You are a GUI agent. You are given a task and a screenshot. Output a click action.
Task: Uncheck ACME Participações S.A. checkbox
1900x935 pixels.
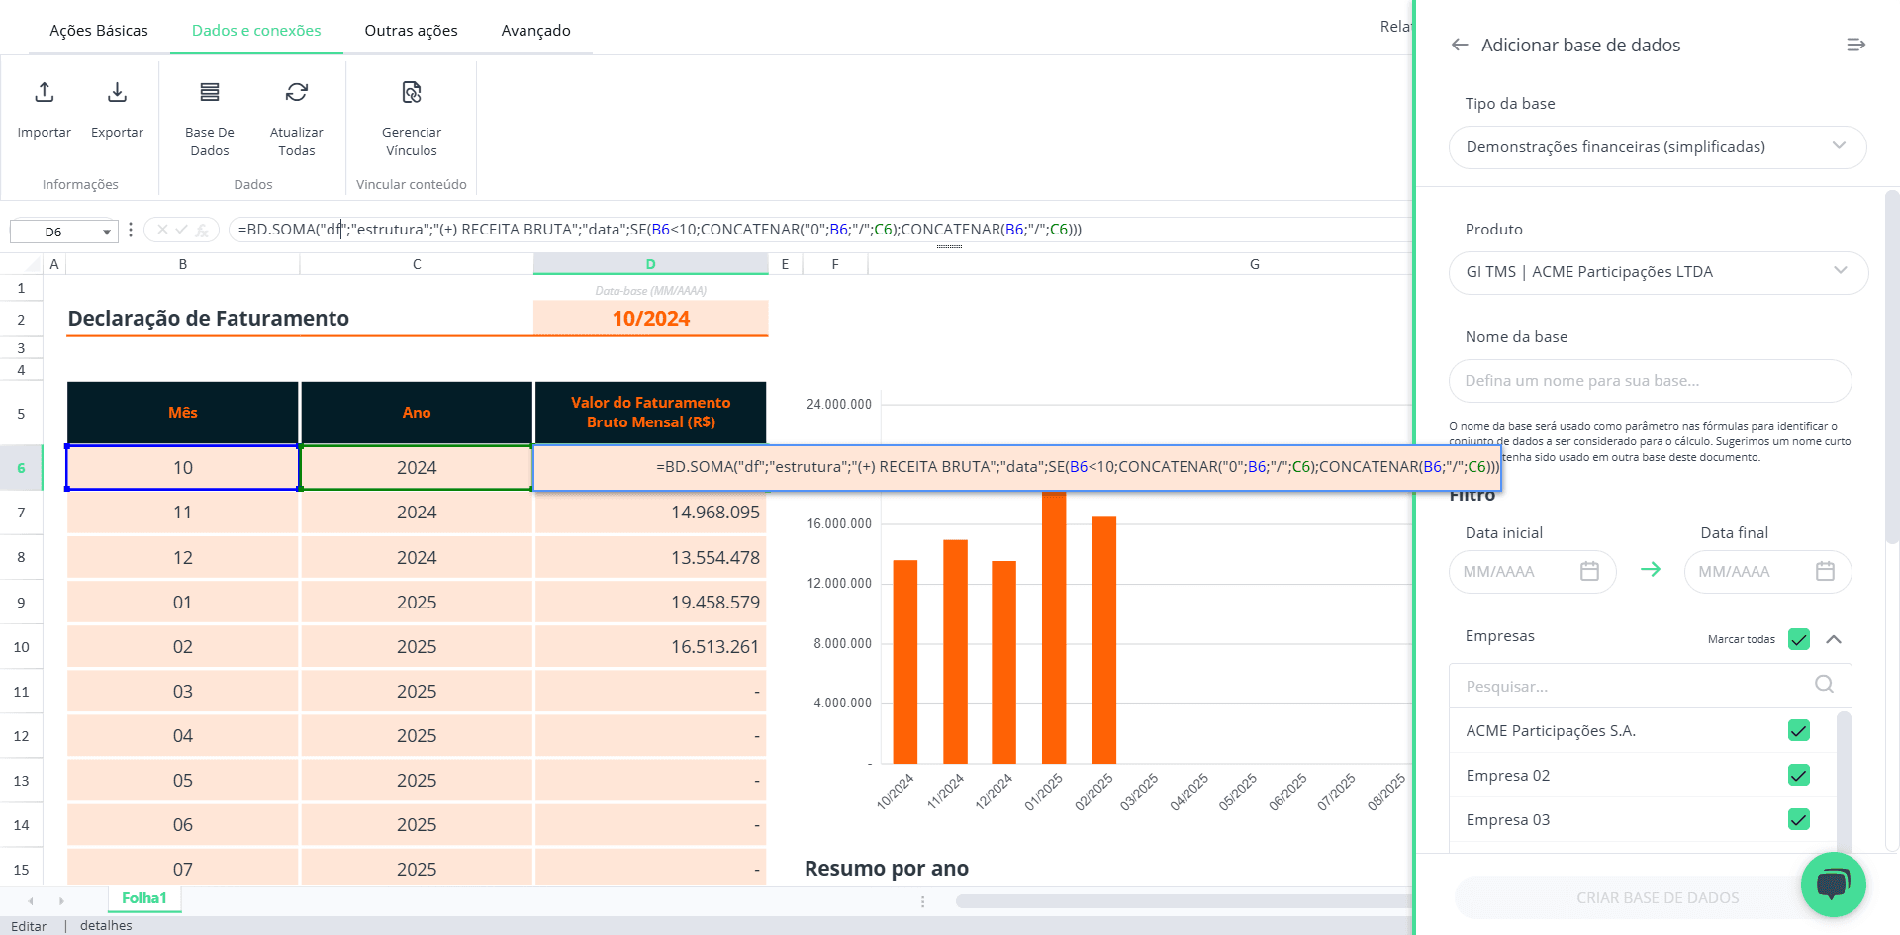pos(1799,730)
